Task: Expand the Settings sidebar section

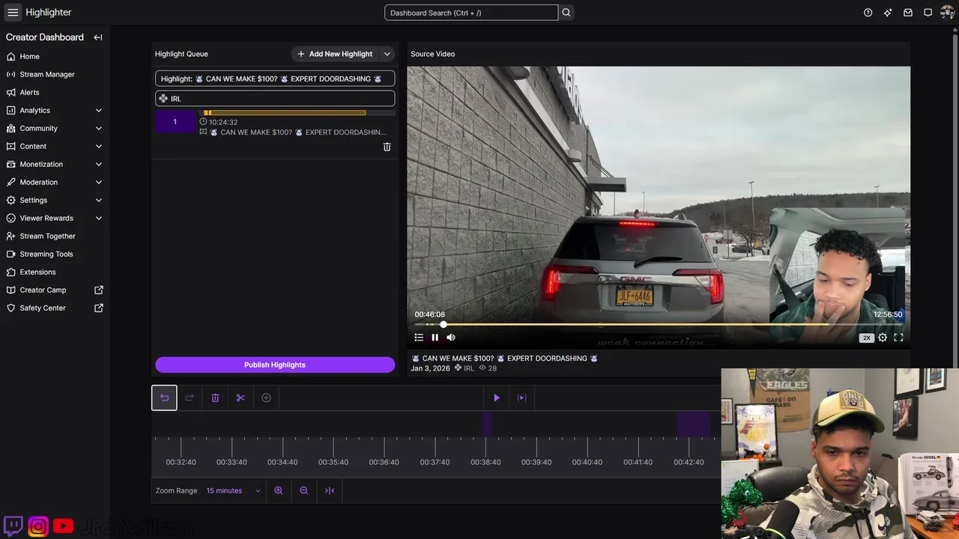Action: click(99, 200)
